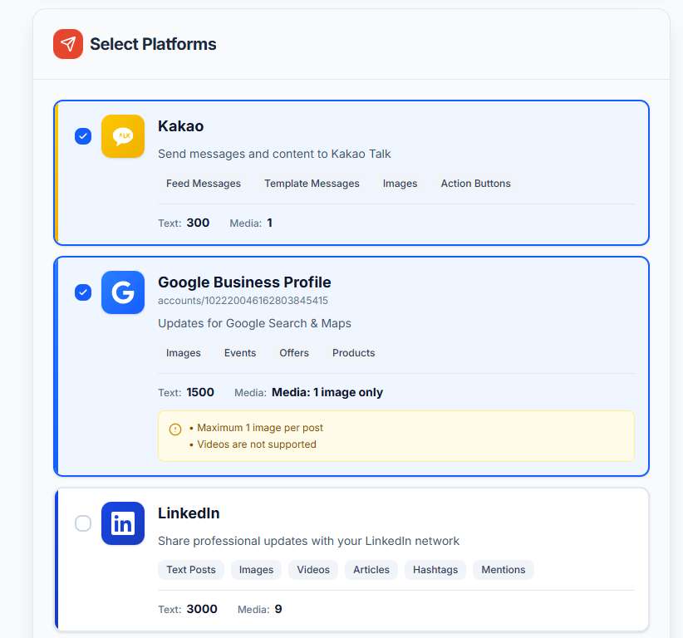
Task: Enable the LinkedIn platform checkbox
Action: click(x=82, y=523)
